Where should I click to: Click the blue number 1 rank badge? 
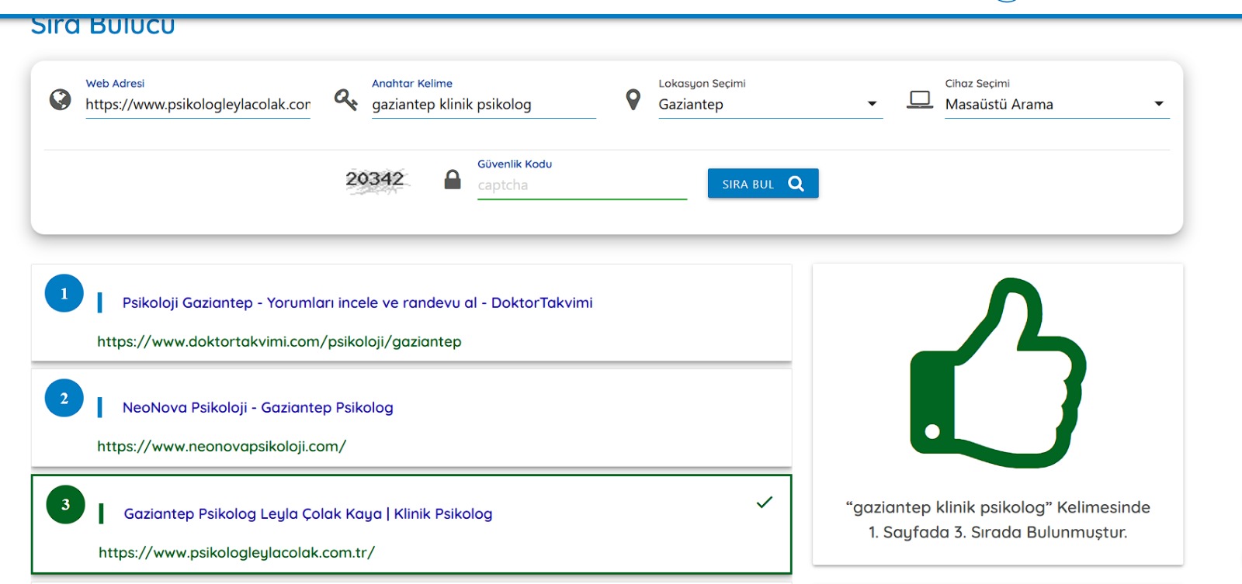click(64, 294)
